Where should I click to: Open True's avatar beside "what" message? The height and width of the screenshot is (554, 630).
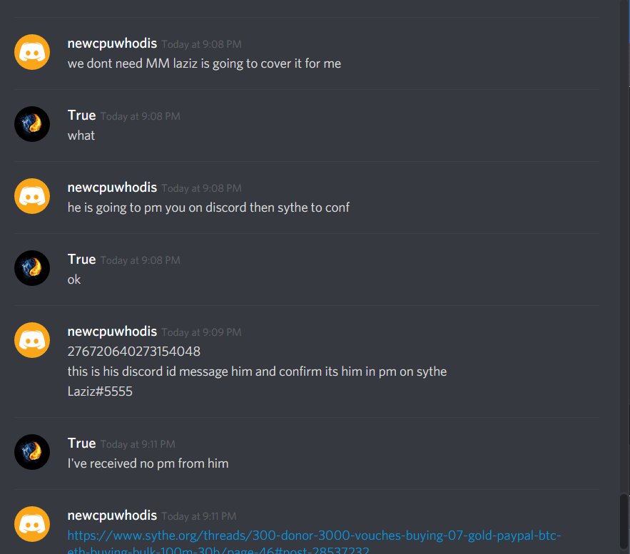(x=32, y=124)
